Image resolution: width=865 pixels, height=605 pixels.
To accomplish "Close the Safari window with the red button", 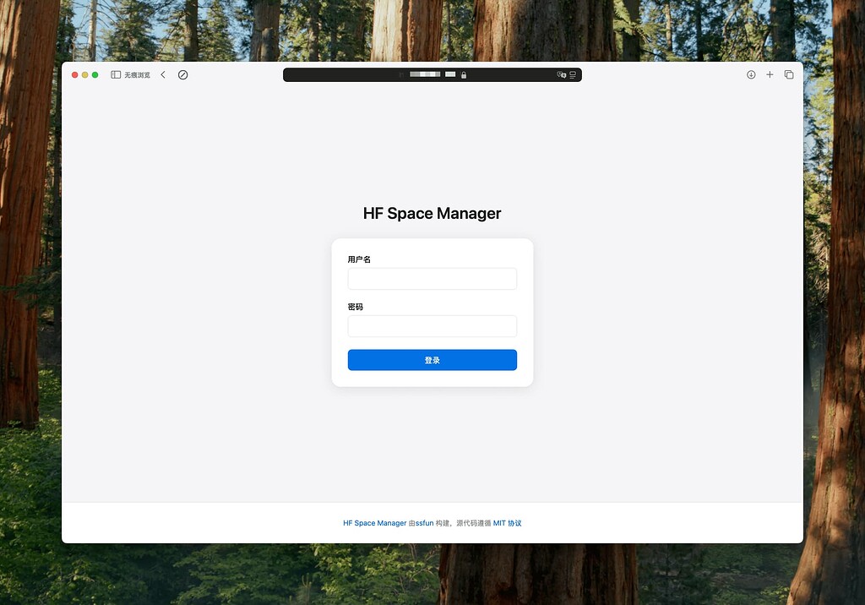I will 75,74.
